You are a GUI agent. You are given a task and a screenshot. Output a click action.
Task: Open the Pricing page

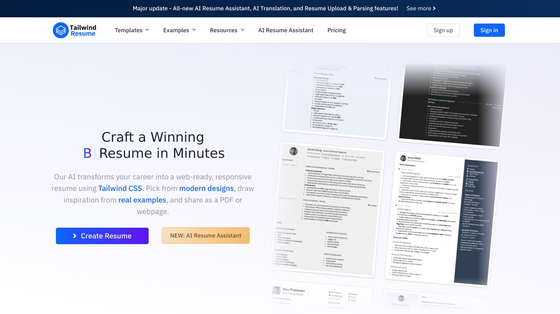336,30
